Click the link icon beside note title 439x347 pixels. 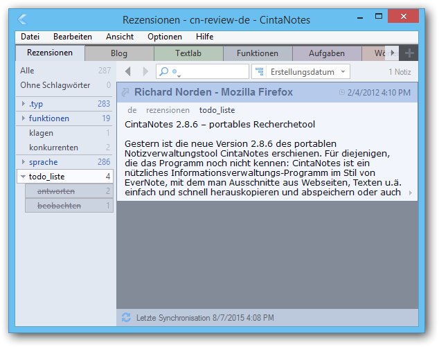tap(125, 92)
